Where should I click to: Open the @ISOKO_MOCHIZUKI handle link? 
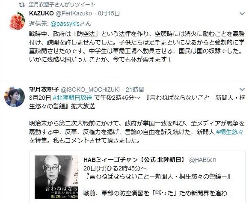click(90, 90)
